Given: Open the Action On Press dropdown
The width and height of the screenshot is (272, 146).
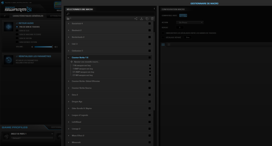Looking at the screenshot, I should coord(190,23).
